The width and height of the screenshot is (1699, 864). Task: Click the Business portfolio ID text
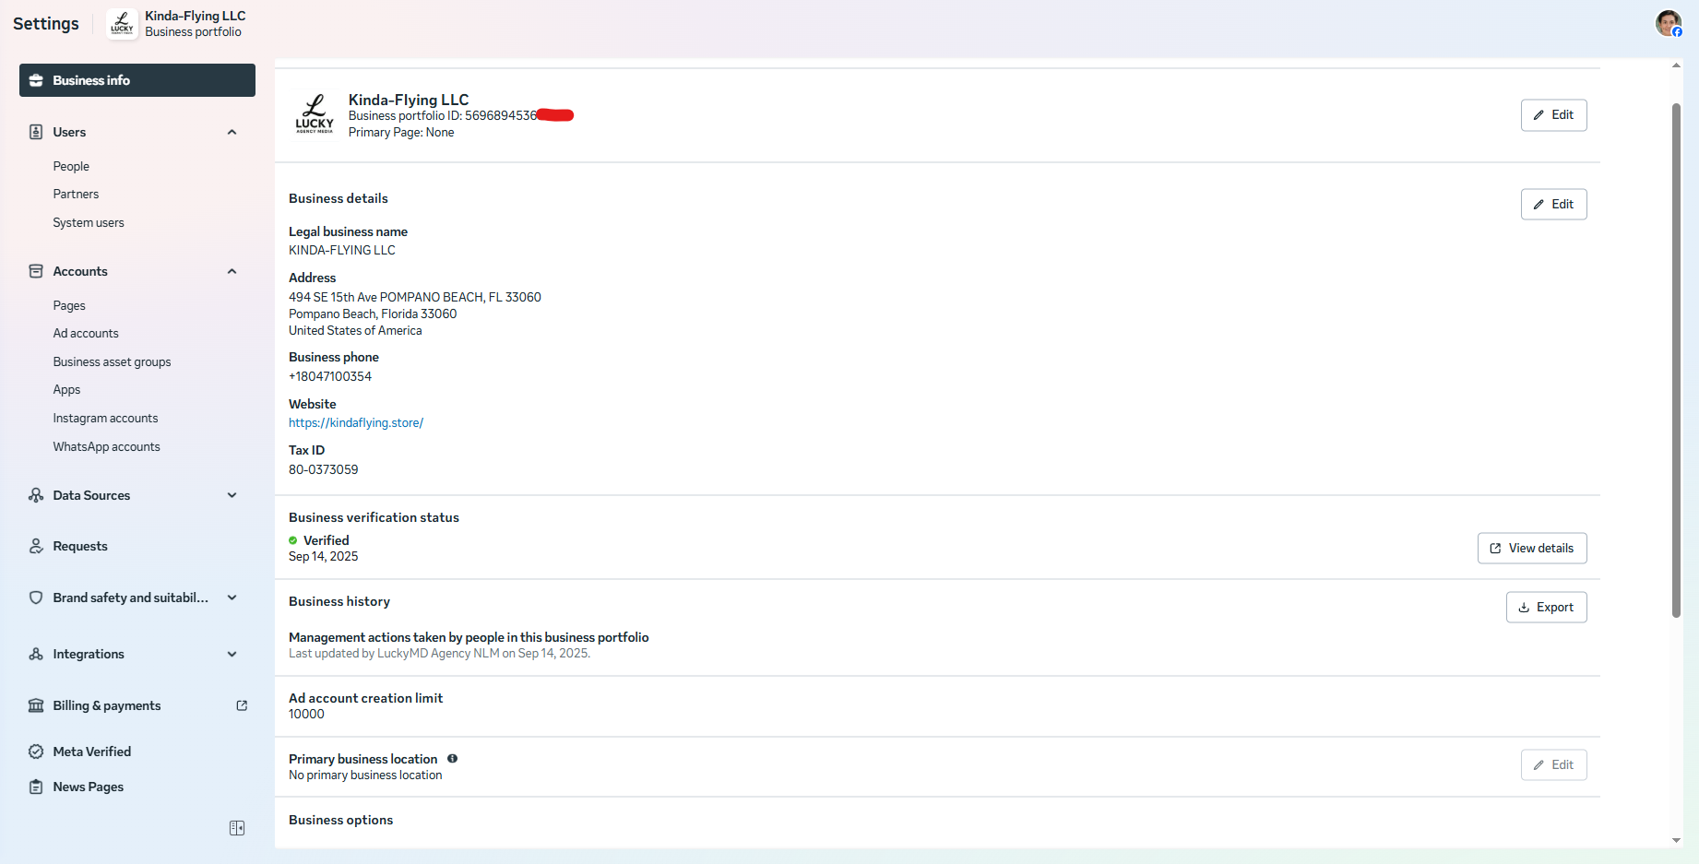coord(442,115)
